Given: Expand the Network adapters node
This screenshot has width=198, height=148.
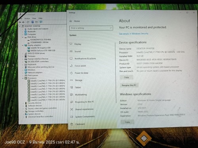Looking at the screenshot, I should tap(23, 73).
